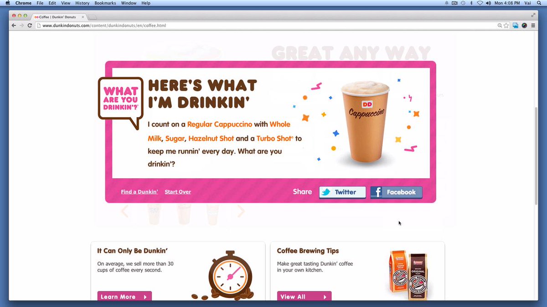
Task: Click the Coffee Brewing Tips heading
Action: click(x=308, y=251)
